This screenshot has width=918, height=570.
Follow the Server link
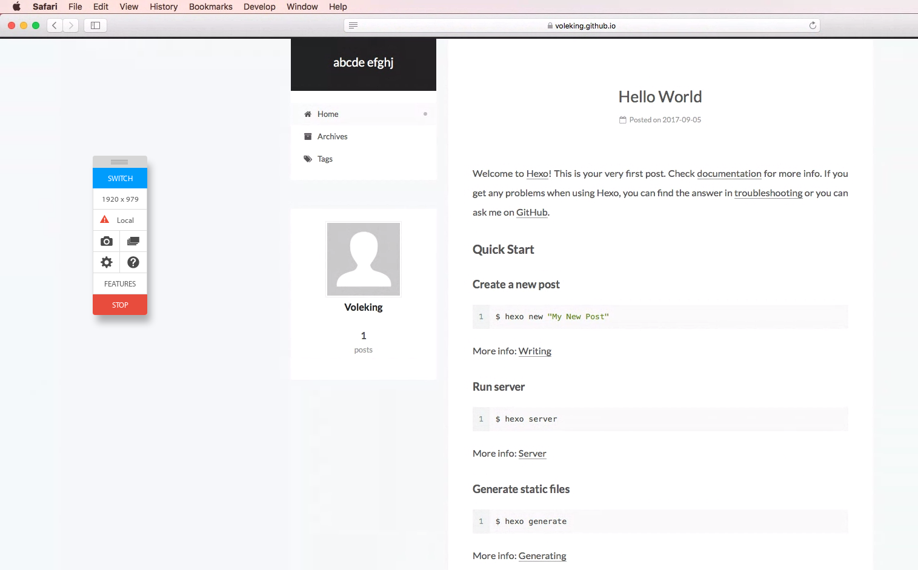click(x=533, y=454)
